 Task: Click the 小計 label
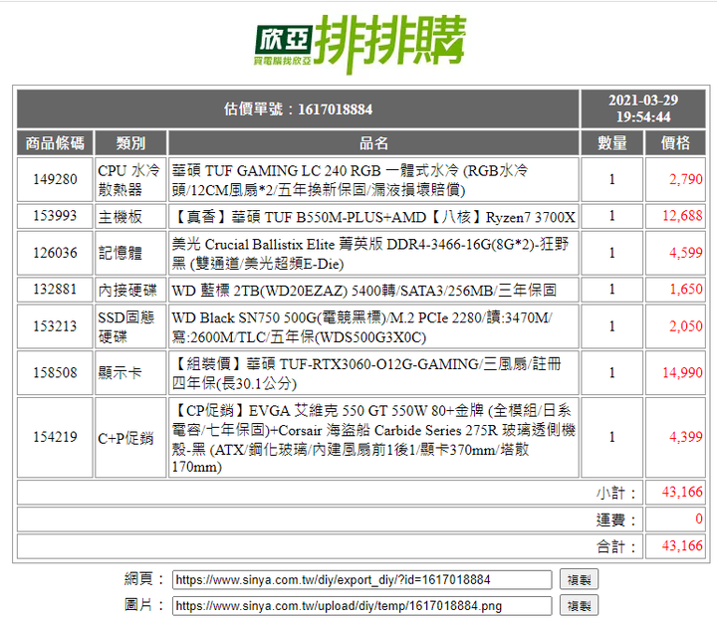click(x=616, y=493)
